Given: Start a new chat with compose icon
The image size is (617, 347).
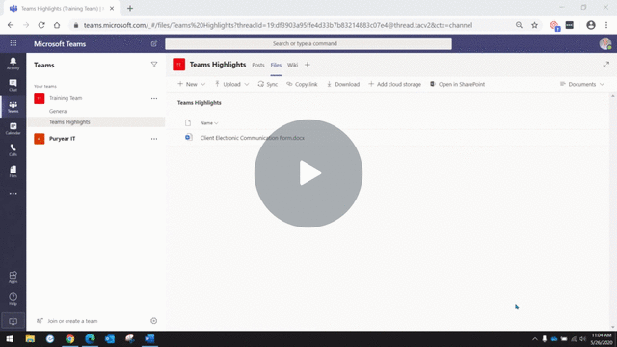Looking at the screenshot, I should [x=154, y=43].
